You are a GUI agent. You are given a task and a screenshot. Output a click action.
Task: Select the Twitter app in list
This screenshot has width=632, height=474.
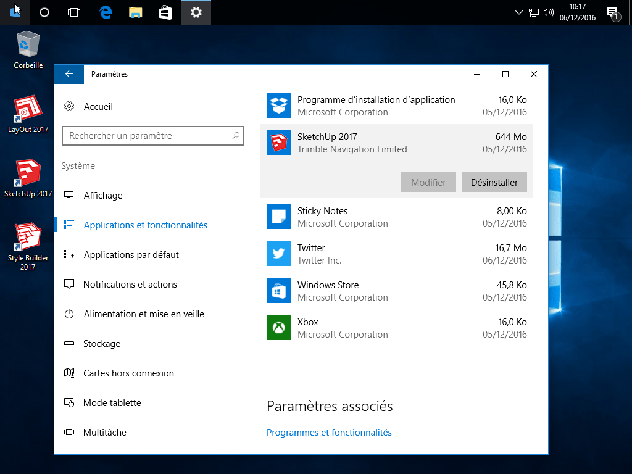pyautogui.click(x=396, y=254)
